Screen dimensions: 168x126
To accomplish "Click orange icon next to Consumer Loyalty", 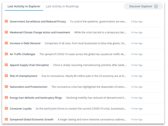I will click(x=6, y=109).
